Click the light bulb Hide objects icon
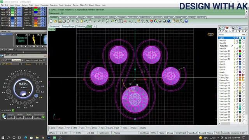The width and height of the screenshot is (249, 140). tap(143, 21)
